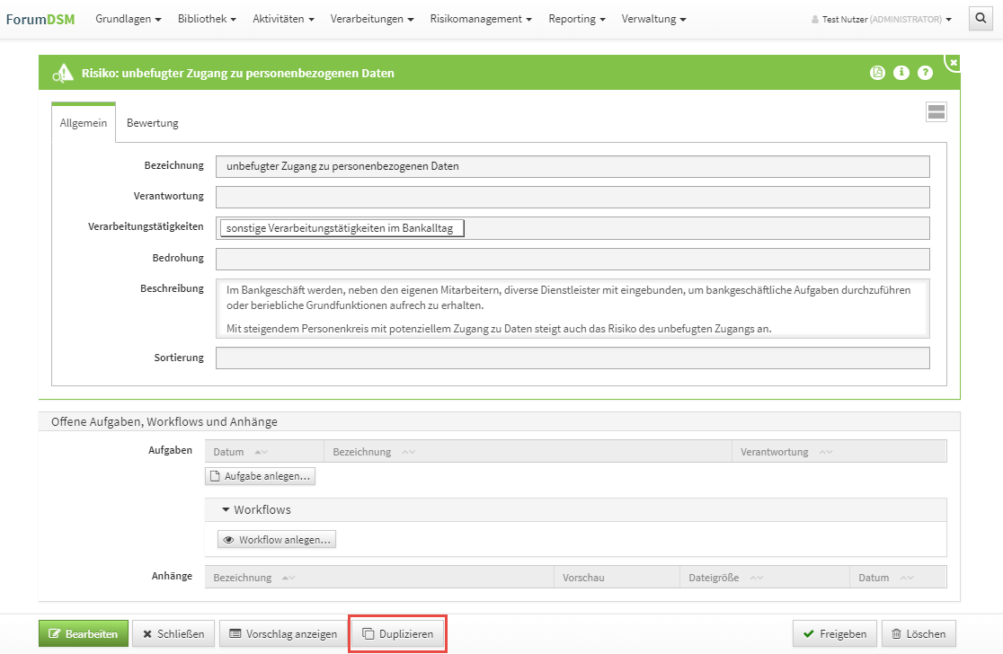Sort attachments by Dateigröße arrows
1003x654 pixels.
click(757, 578)
